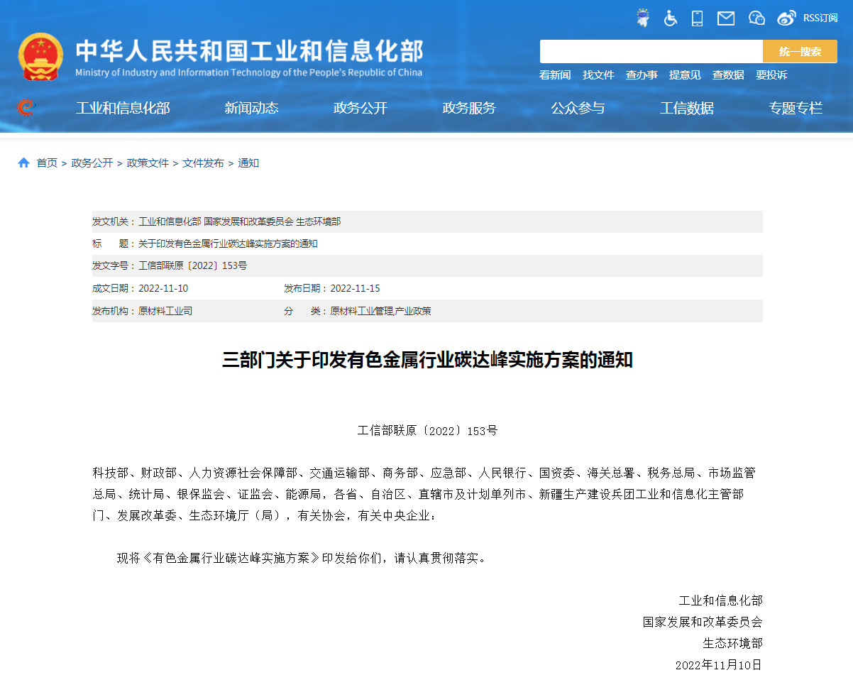Click the signature line 国家发展和改革委员会
853x675 pixels.
703,622
